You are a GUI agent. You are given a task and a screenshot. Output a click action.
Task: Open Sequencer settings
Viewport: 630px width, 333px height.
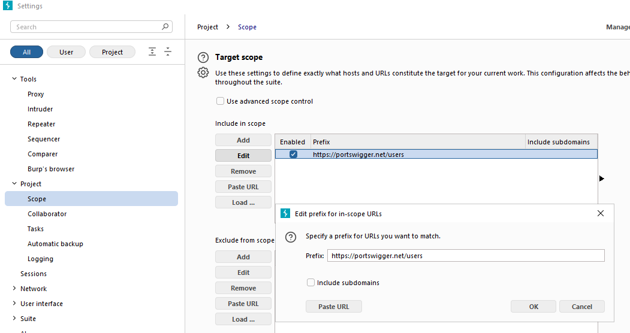pos(44,139)
